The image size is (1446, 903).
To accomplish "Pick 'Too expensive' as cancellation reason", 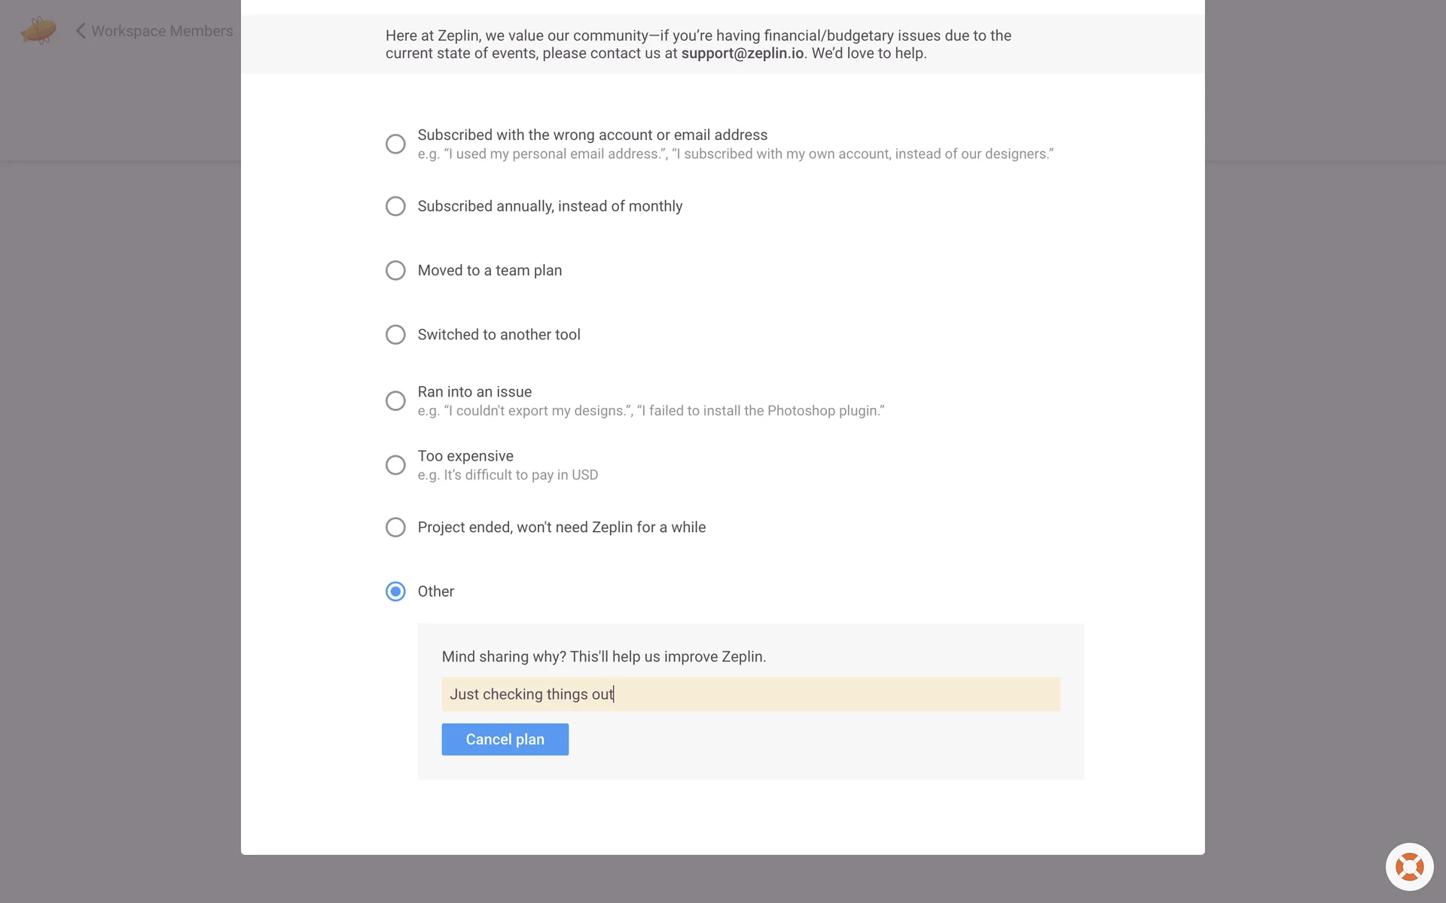I will tap(395, 465).
